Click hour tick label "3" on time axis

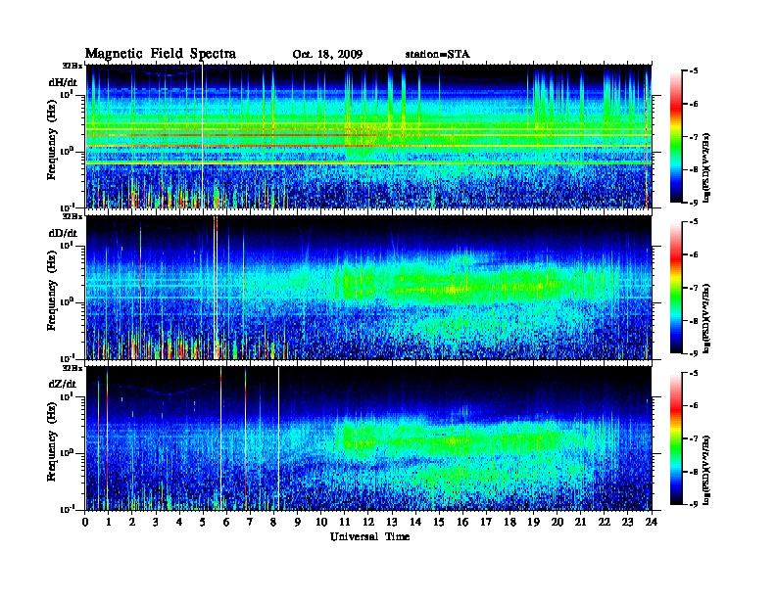point(156,522)
